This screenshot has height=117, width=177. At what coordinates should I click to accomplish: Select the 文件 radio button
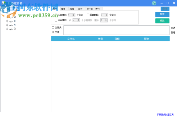pos(53,32)
